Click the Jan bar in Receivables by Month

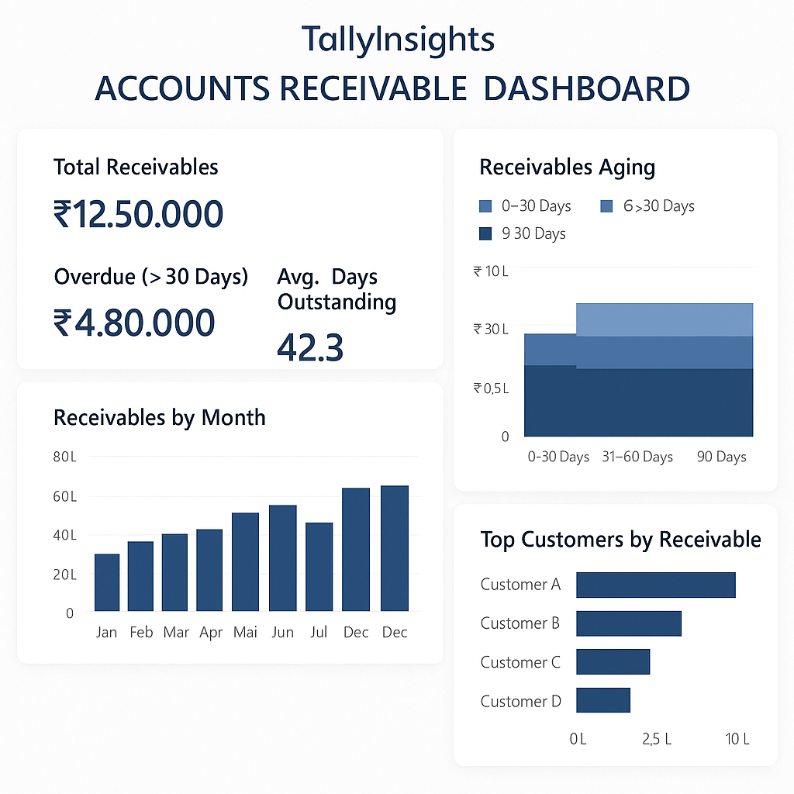click(x=107, y=582)
